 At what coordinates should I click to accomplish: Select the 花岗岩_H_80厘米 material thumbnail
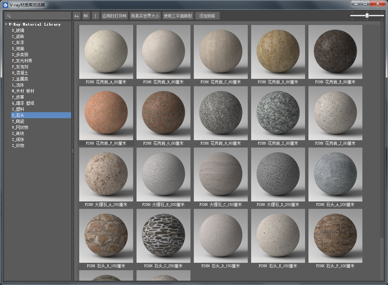coord(221,113)
